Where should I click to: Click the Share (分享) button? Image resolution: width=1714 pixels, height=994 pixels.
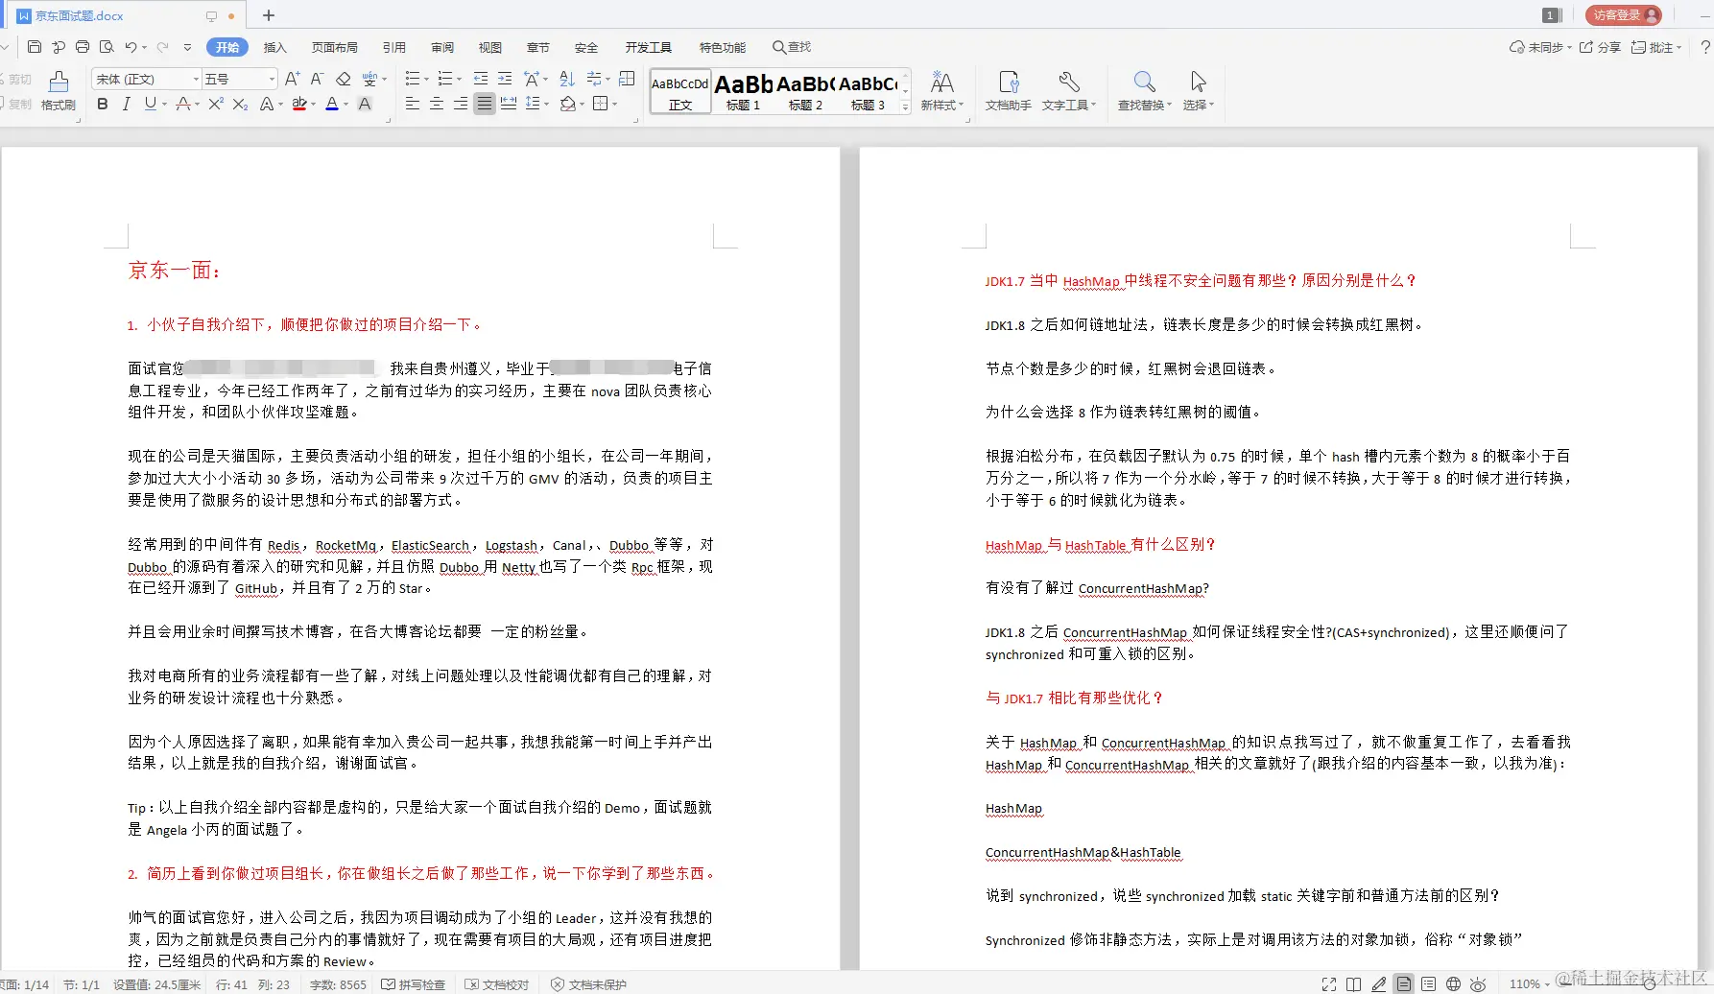tap(1601, 47)
